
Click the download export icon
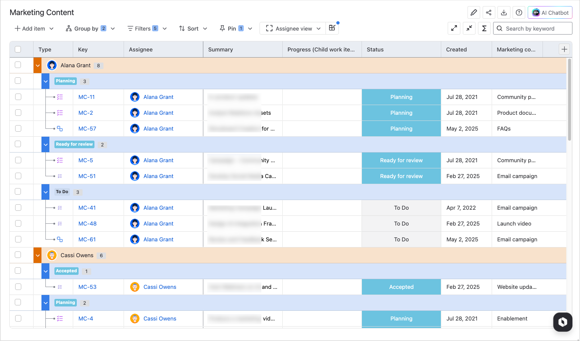point(504,13)
